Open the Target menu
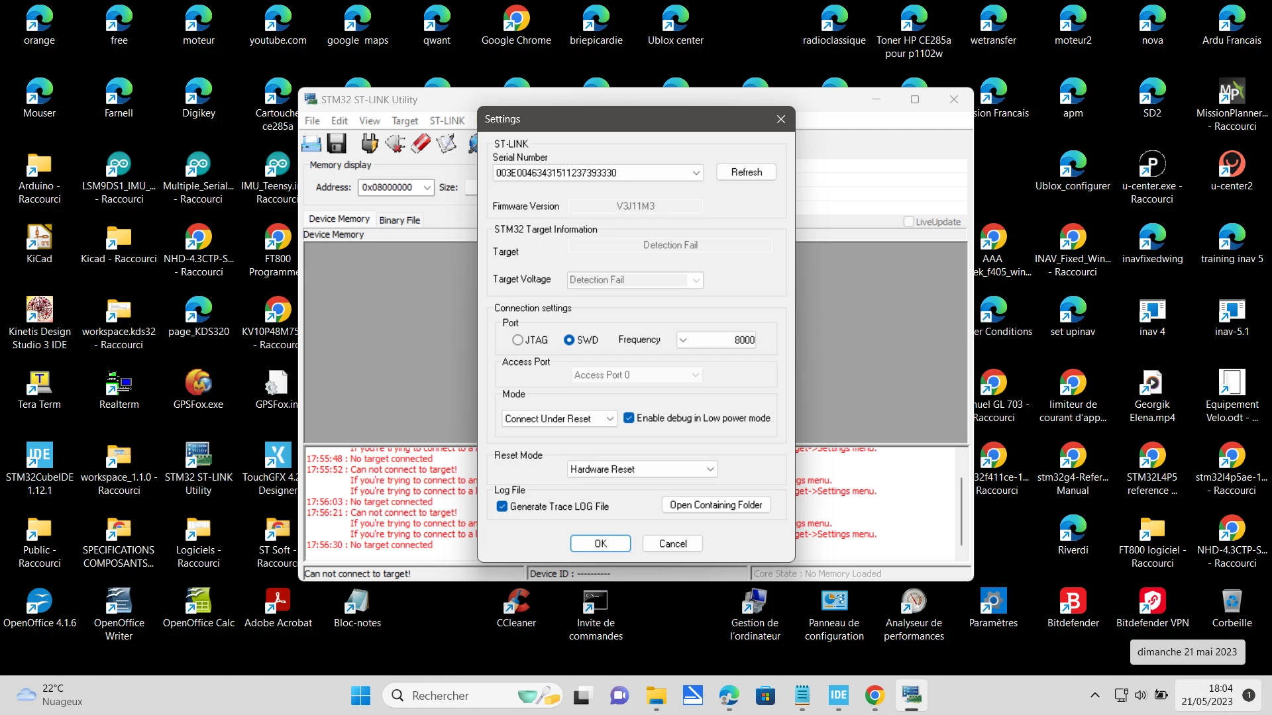1272x715 pixels. [x=404, y=120]
